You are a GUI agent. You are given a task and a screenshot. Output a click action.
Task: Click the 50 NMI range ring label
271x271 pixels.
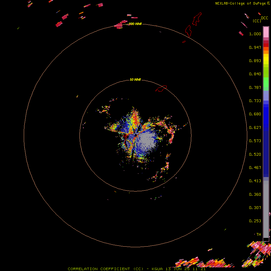point(135,79)
